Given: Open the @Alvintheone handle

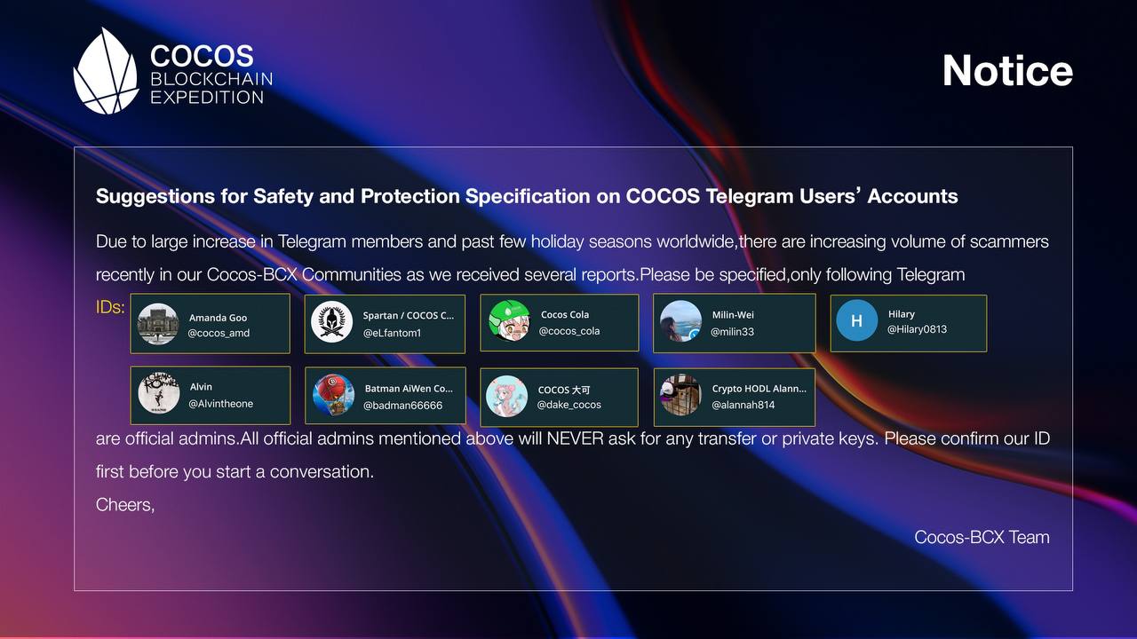Looking at the screenshot, I should 220,404.
